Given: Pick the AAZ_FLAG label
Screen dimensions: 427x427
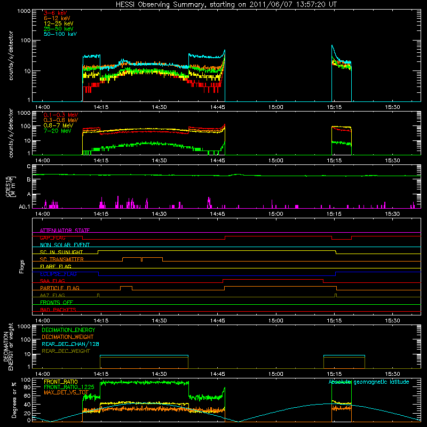Looking at the screenshot, I should coord(52,295).
